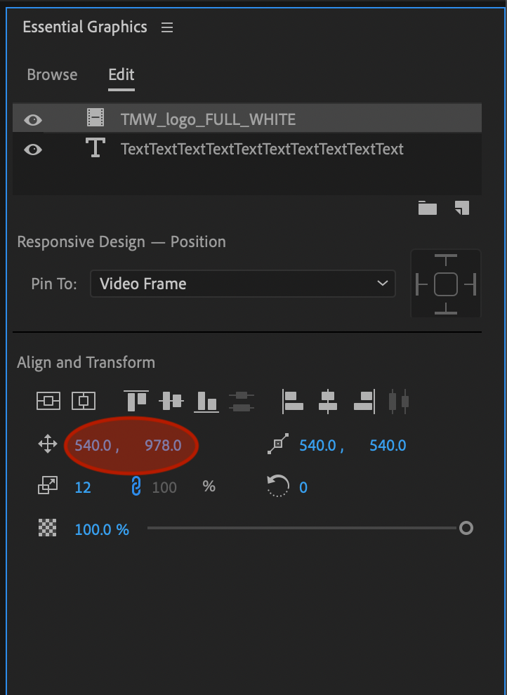Align horizontal centers of layers

[x=328, y=401]
